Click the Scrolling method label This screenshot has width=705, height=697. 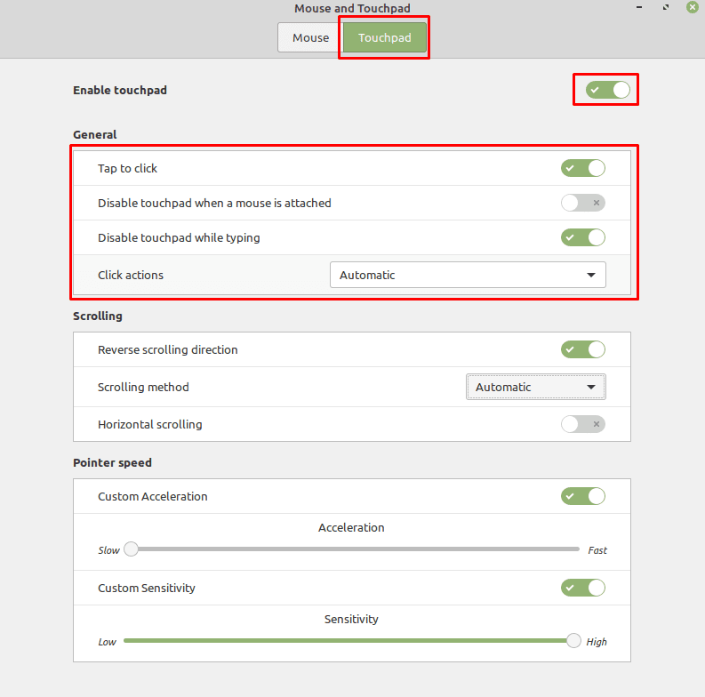pos(143,387)
